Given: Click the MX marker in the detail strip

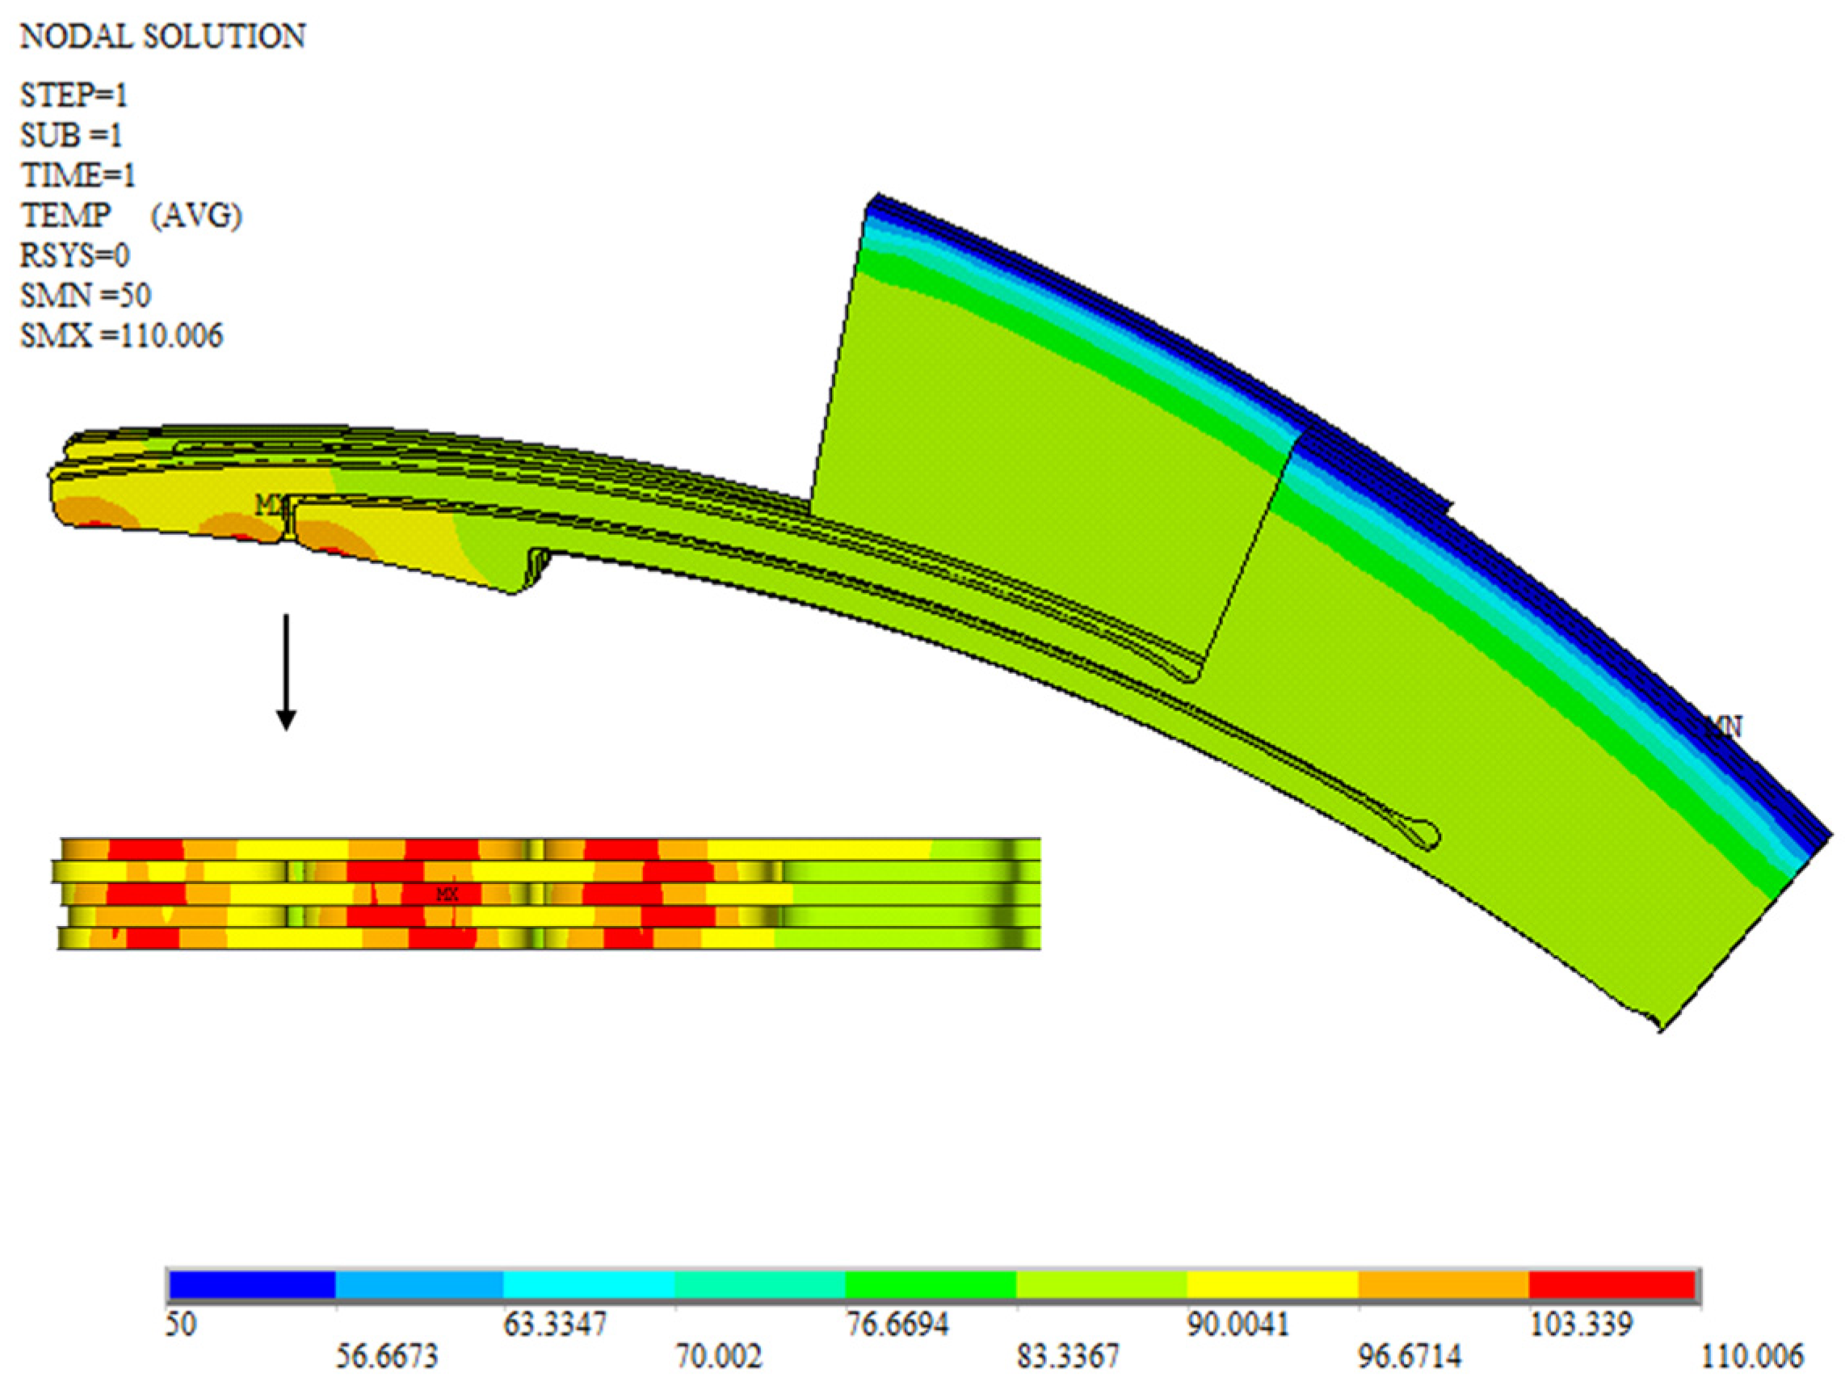Looking at the screenshot, I should click(x=447, y=895).
